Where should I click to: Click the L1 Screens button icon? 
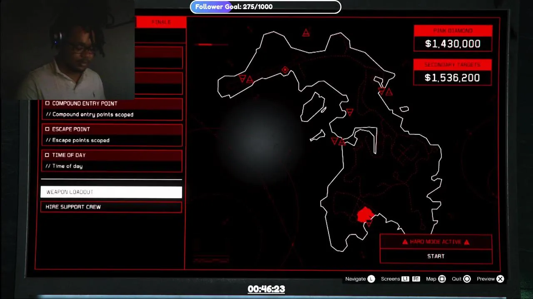pyautogui.click(x=405, y=279)
